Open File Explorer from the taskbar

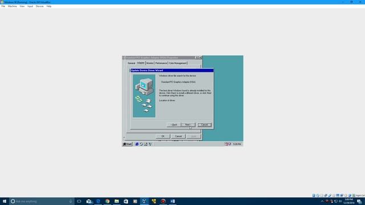pos(116,201)
